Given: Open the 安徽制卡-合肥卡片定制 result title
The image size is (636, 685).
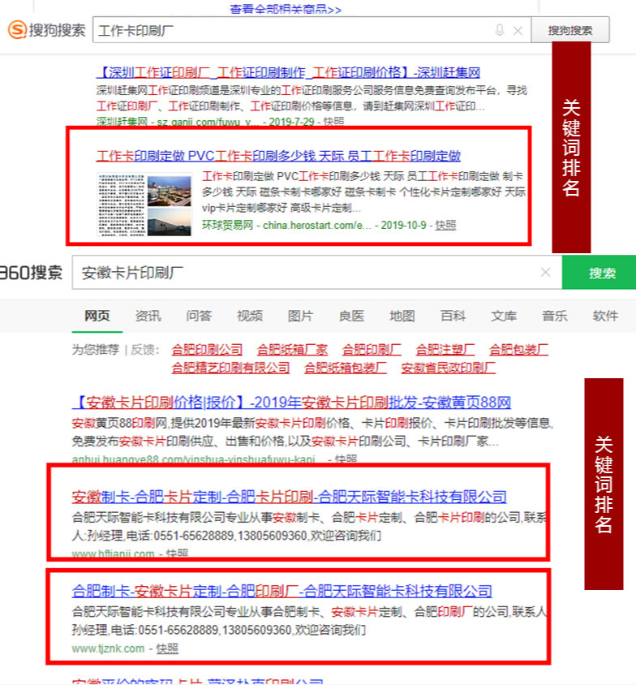Looking at the screenshot, I should (x=289, y=497).
